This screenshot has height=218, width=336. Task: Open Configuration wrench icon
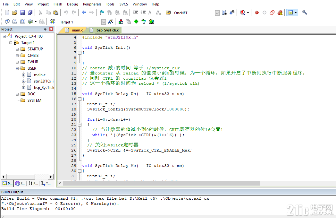click(x=305, y=13)
